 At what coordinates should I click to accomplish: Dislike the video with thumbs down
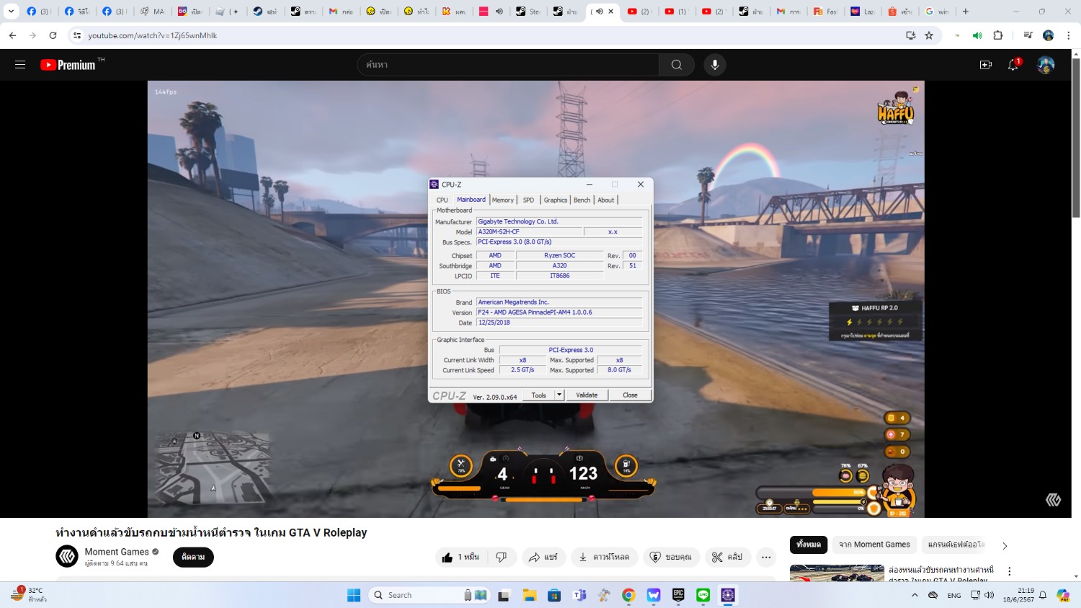(501, 557)
